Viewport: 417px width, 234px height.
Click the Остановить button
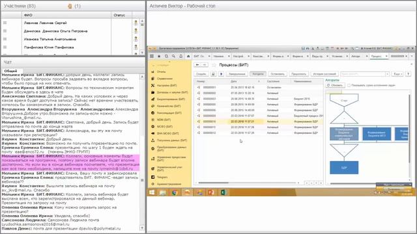[278, 74]
